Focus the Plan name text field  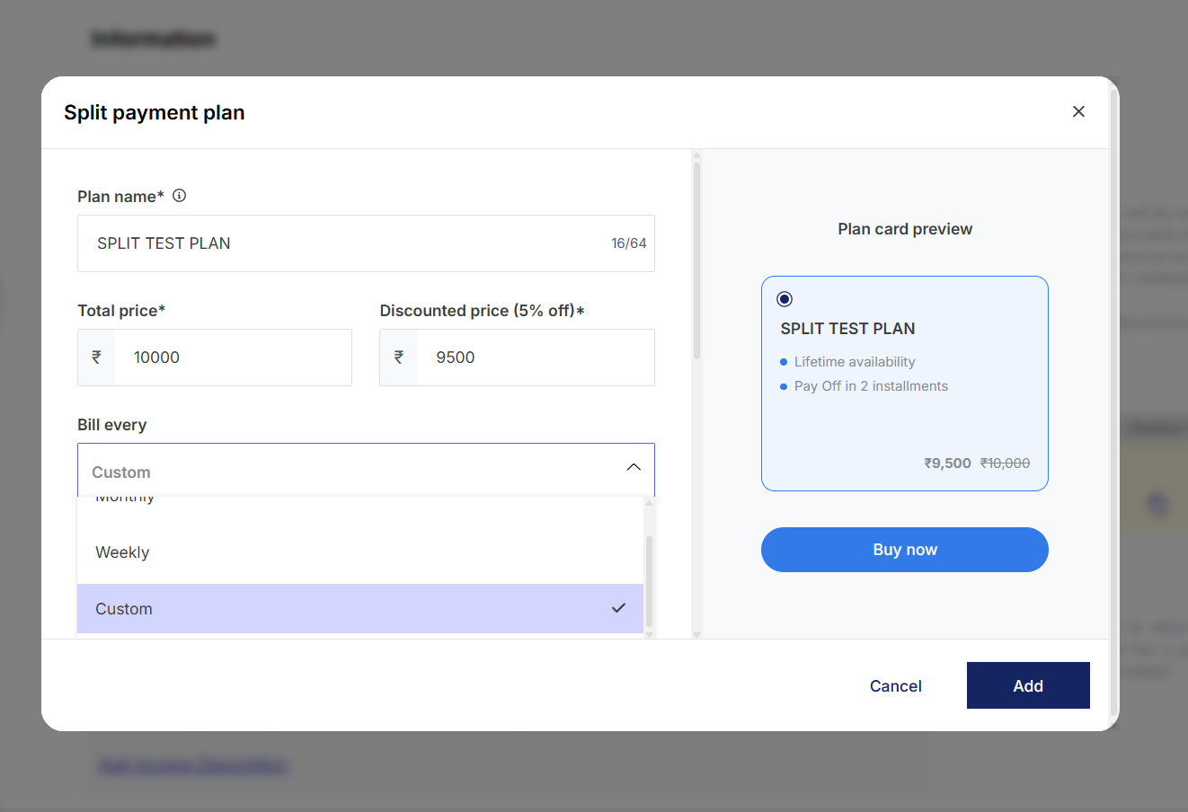341,243
